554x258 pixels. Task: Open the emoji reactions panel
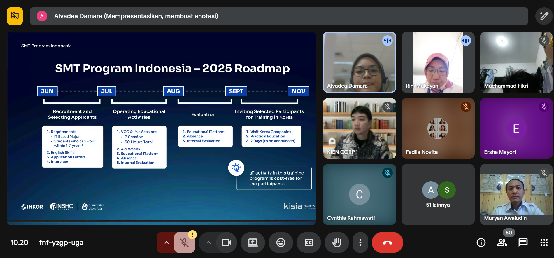click(280, 243)
